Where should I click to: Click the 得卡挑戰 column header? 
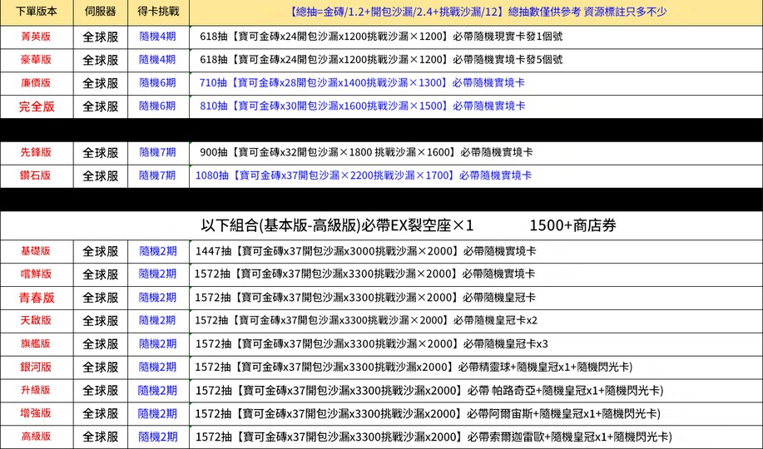pos(158,11)
